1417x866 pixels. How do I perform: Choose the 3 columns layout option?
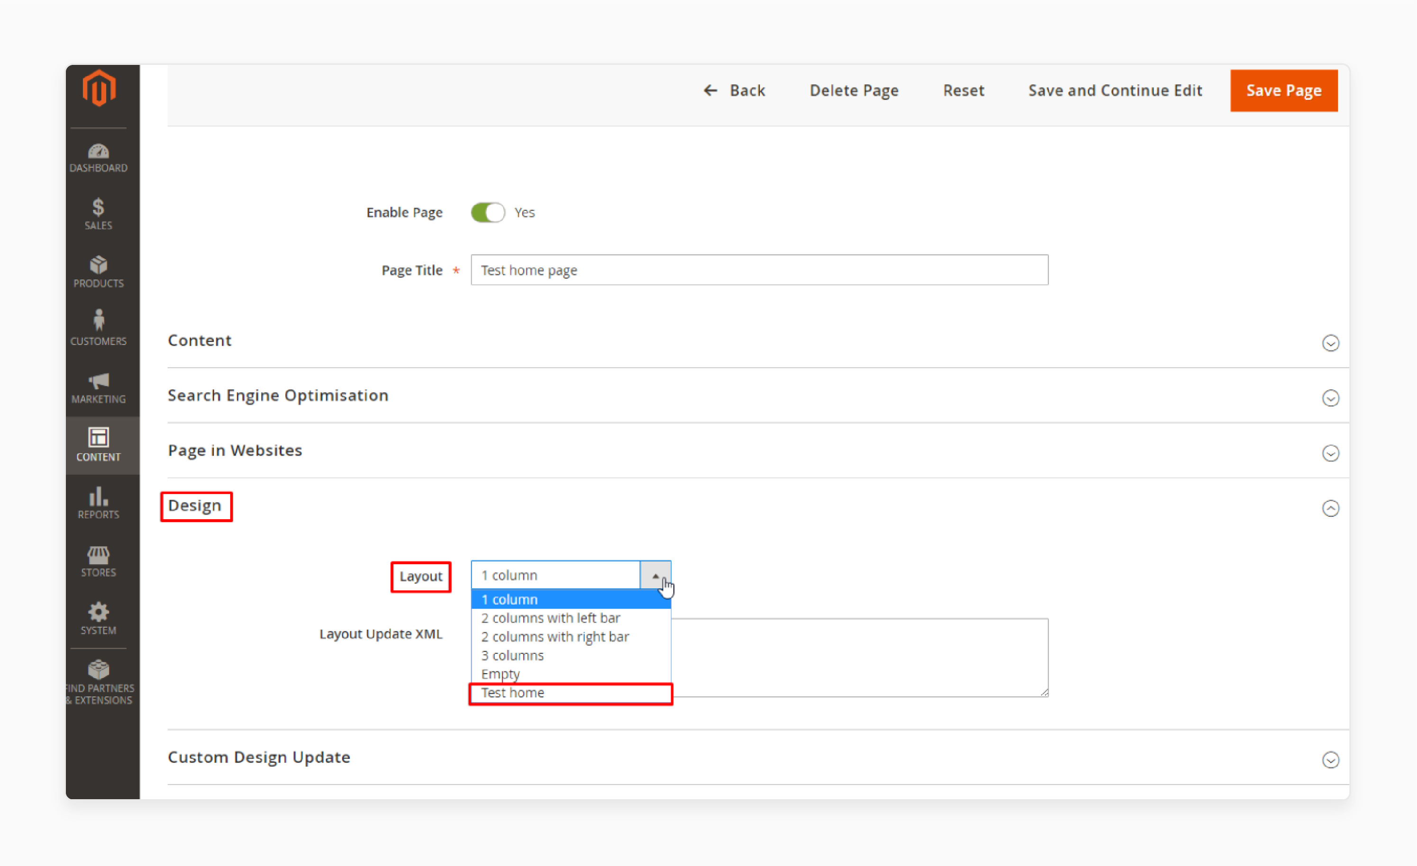[x=571, y=656]
